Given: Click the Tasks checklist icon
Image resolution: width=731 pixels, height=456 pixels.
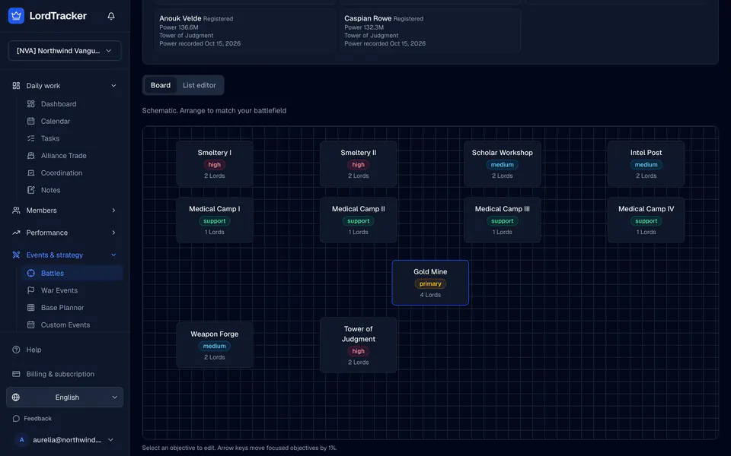Looking at the screenshot, I should point(30,138).
